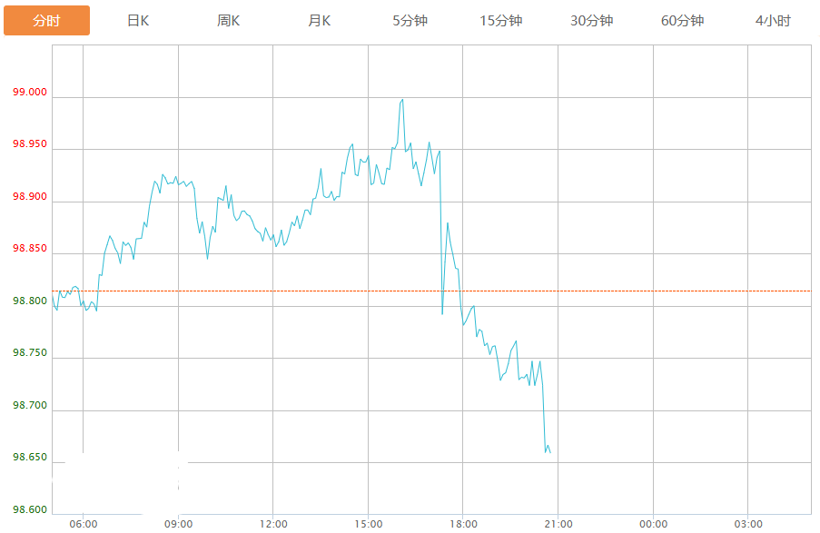Click the 18:00 time axis label
Viewport: 820px width, 533px height.
coord(463,524)
